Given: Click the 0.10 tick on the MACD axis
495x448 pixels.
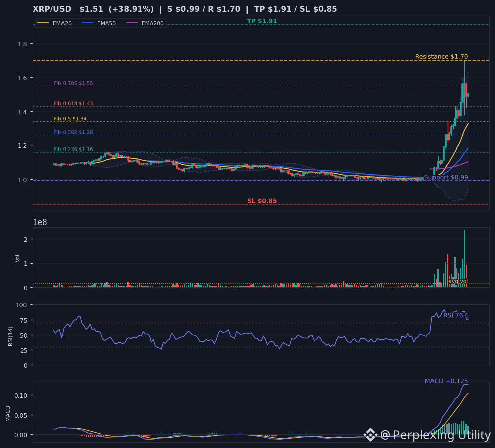Looking at the screenshot, I should [21, 395].
